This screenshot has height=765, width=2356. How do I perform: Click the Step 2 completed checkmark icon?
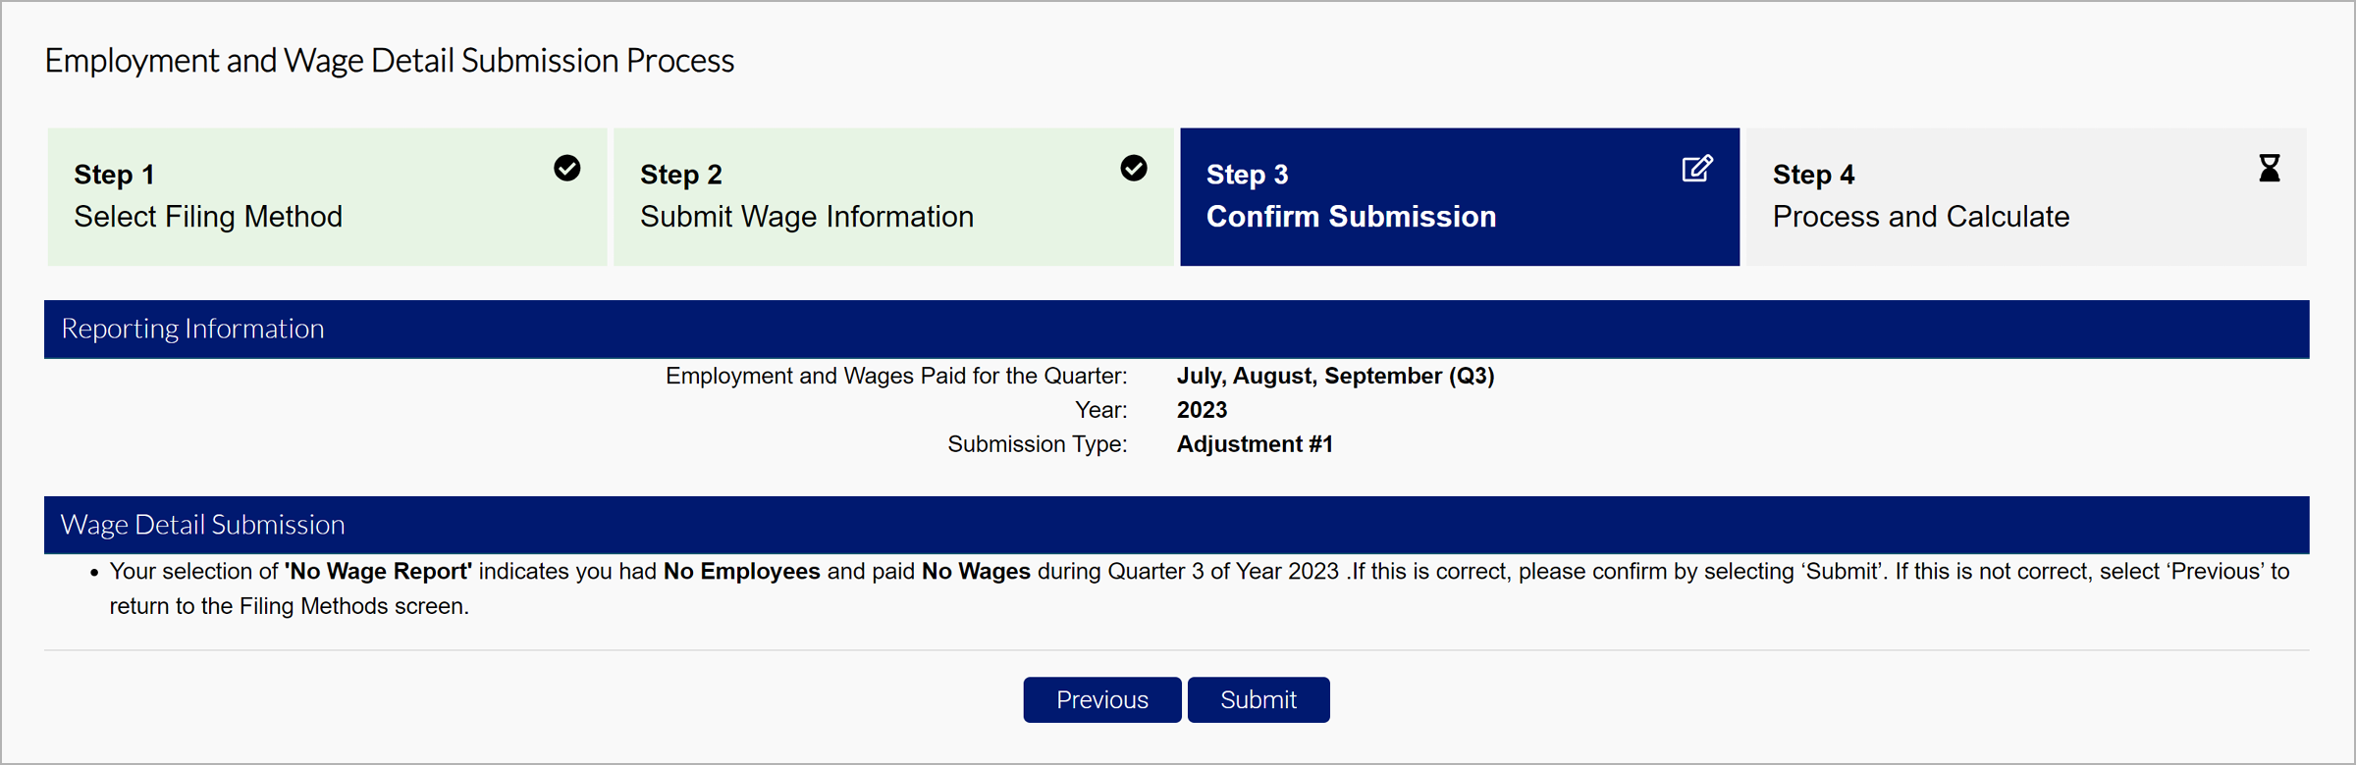pos(1133,169)
